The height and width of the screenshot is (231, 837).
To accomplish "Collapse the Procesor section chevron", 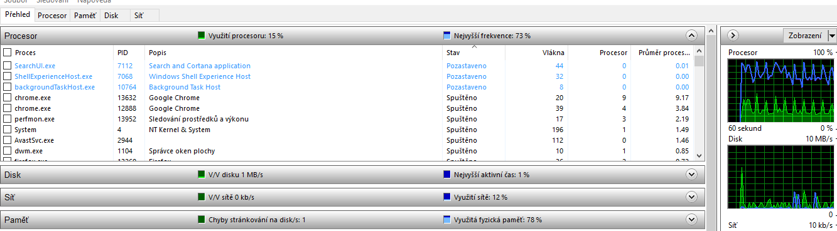I will coord(692,36).
